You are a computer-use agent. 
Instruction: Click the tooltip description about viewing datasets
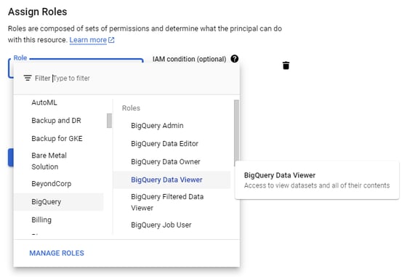click(x=317, y=185)
